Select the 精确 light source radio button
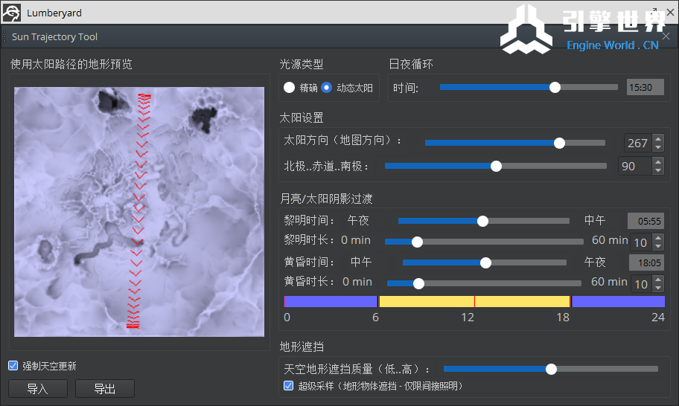The image size is (679, 406). coord(290,88)
